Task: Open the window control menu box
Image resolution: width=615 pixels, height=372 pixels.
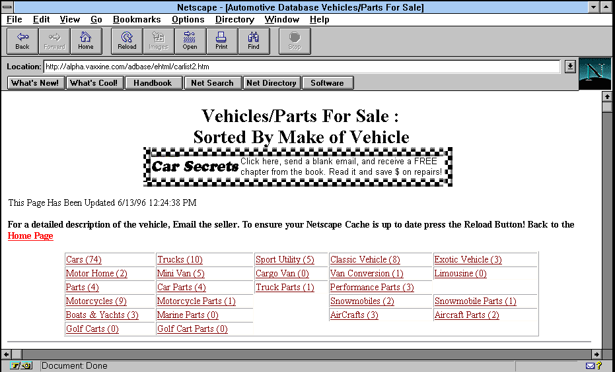Action: click(x=7, y=7)
